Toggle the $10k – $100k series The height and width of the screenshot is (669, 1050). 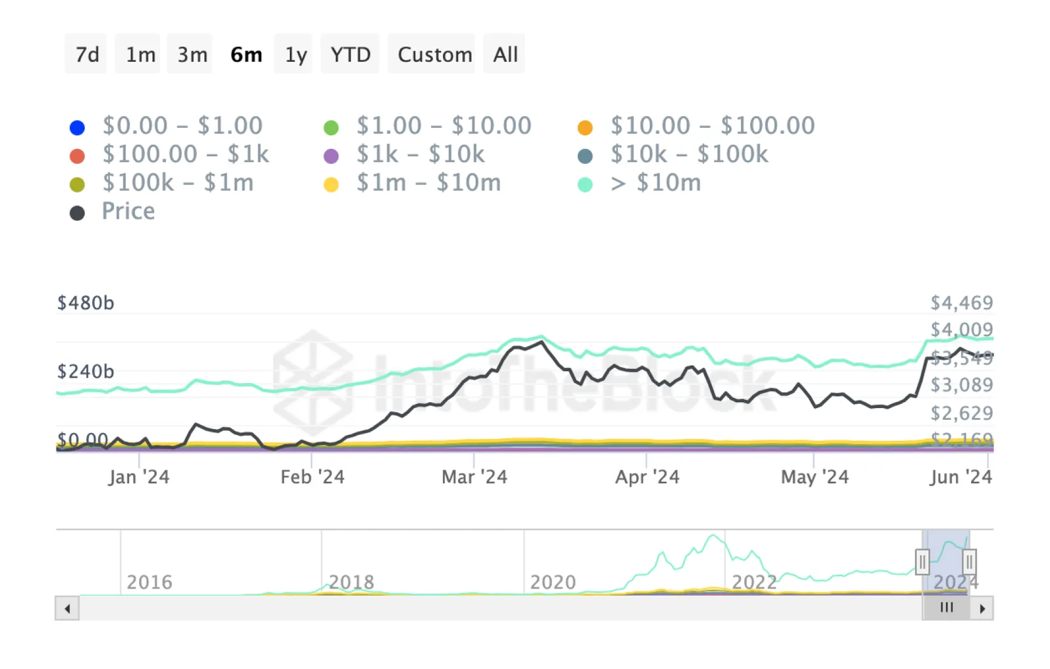click(x=673, y=155)
